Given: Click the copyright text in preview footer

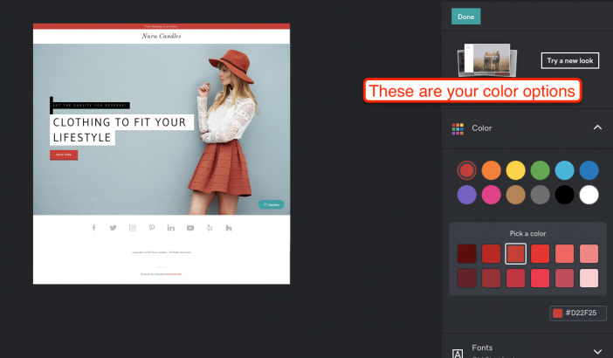Looking at the screenshot, I should [162, 252].
